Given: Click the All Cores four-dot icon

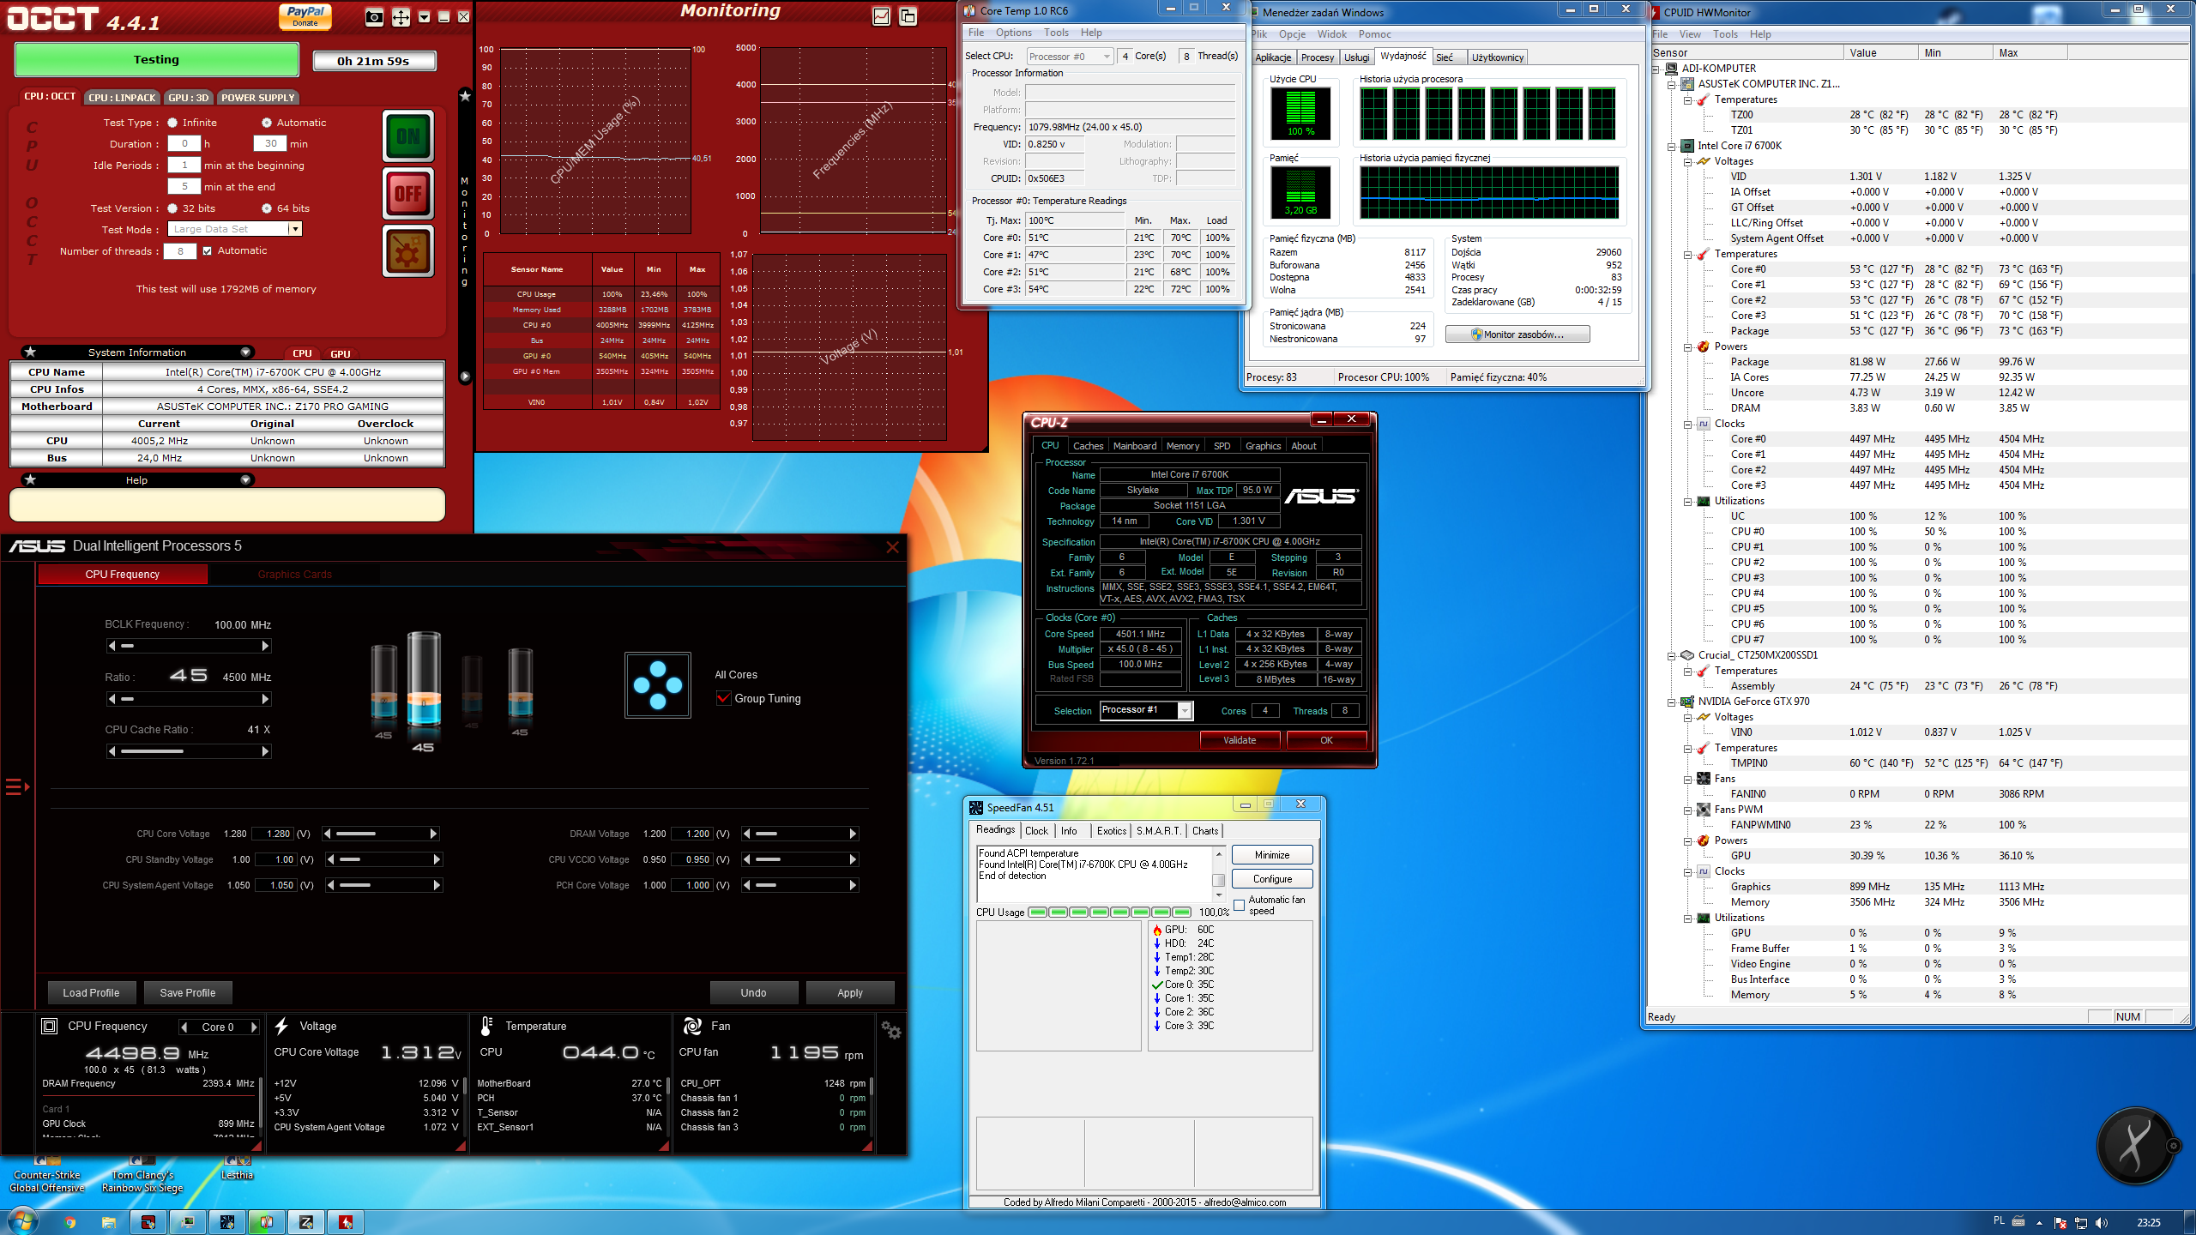Looking at the screenshot, I should click(x=658, y=685).
